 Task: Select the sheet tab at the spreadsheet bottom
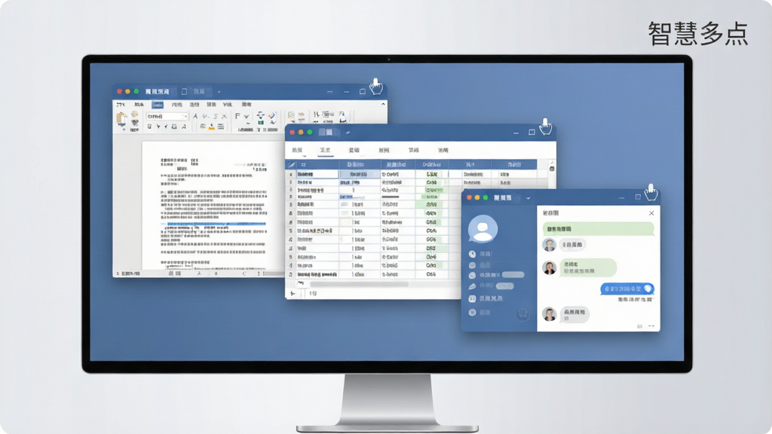tap(313, 293)
